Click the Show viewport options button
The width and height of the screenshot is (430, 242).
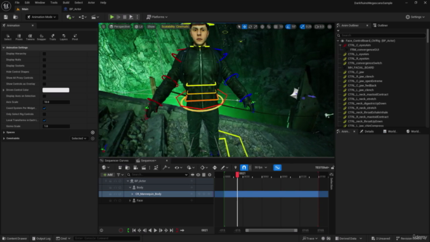[x=151, y=27]
